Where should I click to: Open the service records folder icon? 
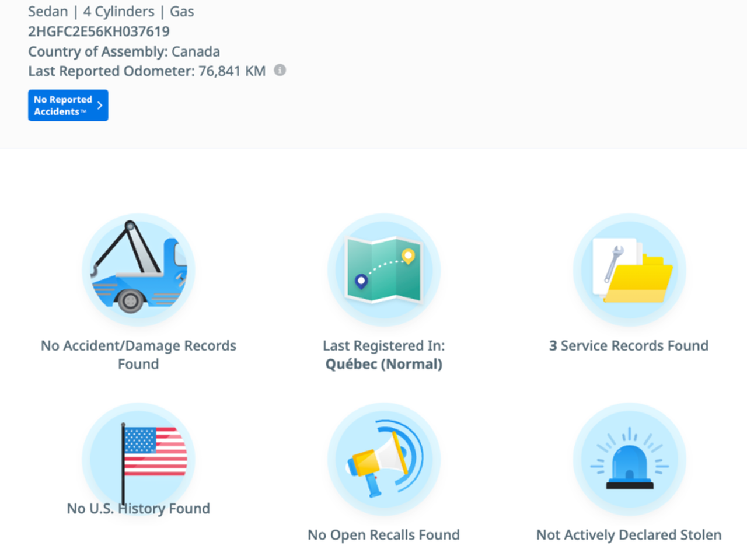(x=629, y=270)
